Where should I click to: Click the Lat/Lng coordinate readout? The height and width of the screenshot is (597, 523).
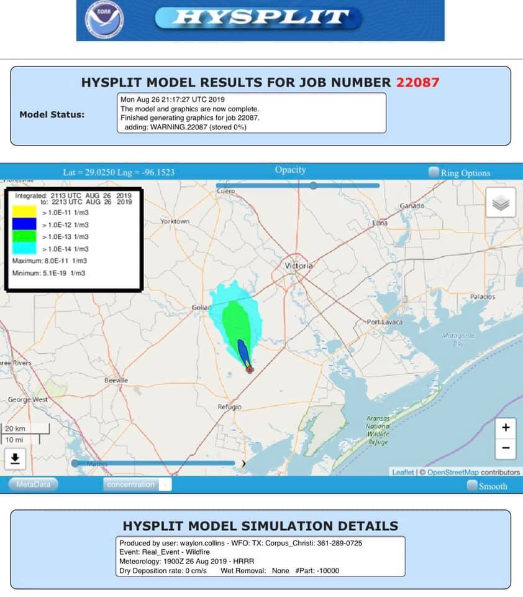(x=119, y=172)
